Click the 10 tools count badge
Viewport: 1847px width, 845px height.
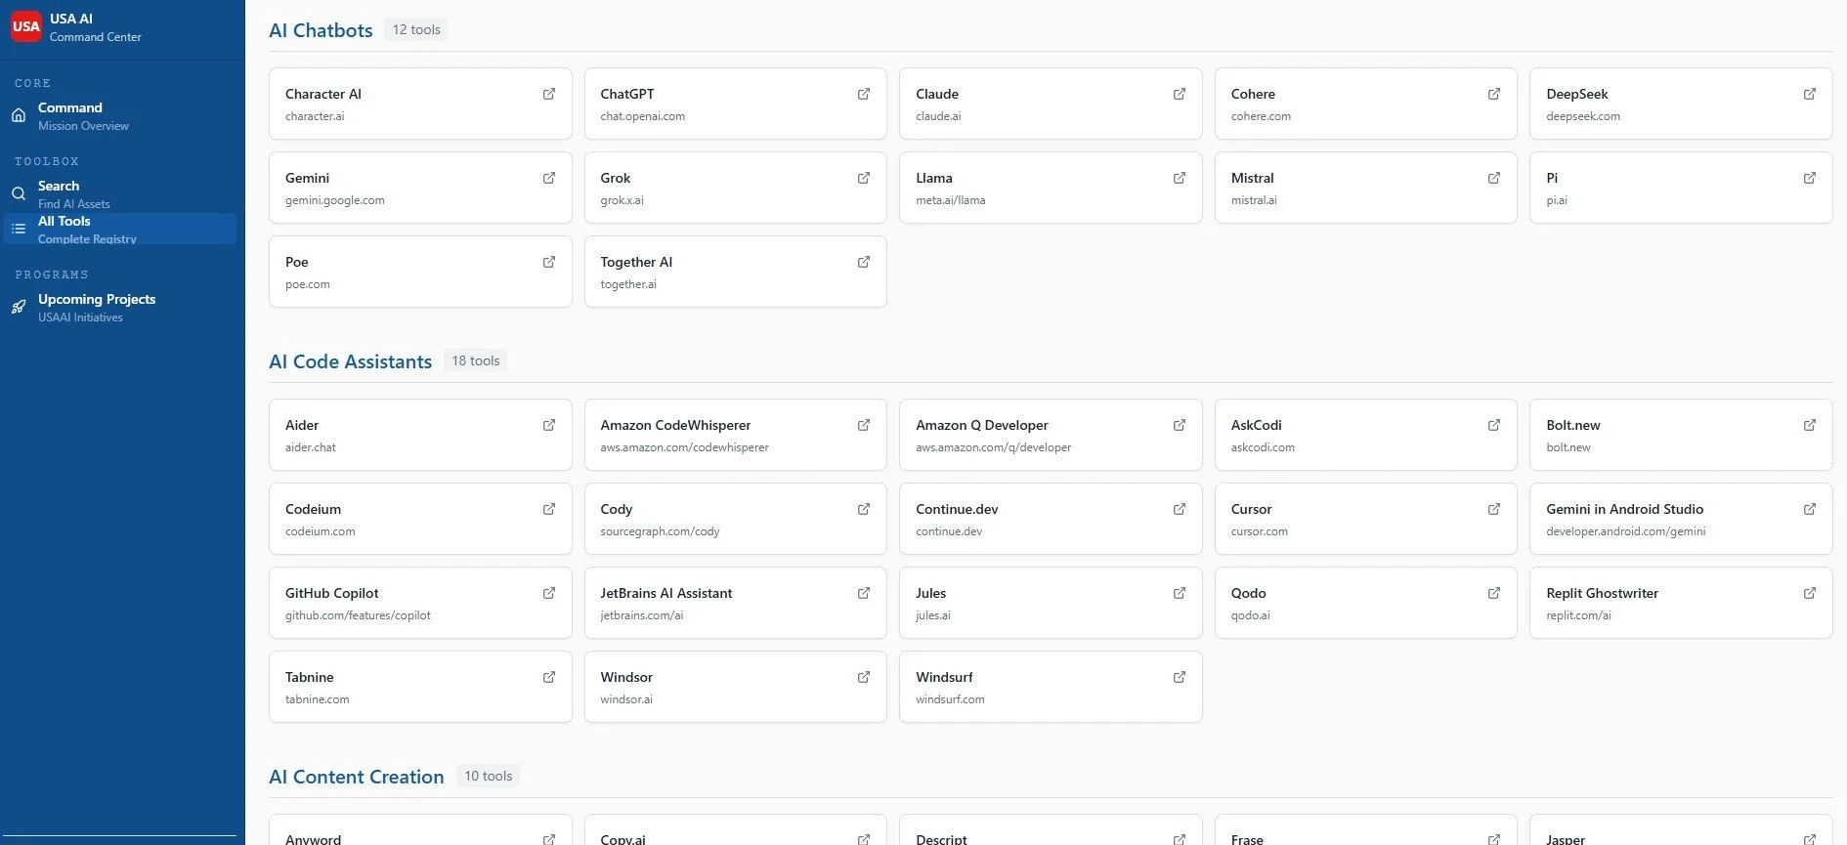488,777
